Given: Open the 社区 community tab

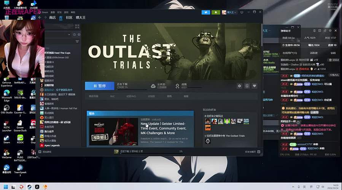Looking at the screenshot, I should coord(69,17).
